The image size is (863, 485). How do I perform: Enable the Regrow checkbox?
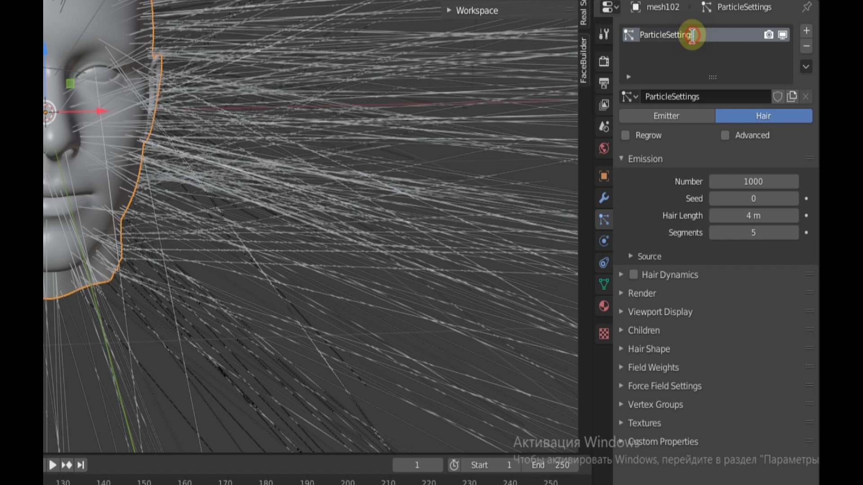click(x=625, y=135)
